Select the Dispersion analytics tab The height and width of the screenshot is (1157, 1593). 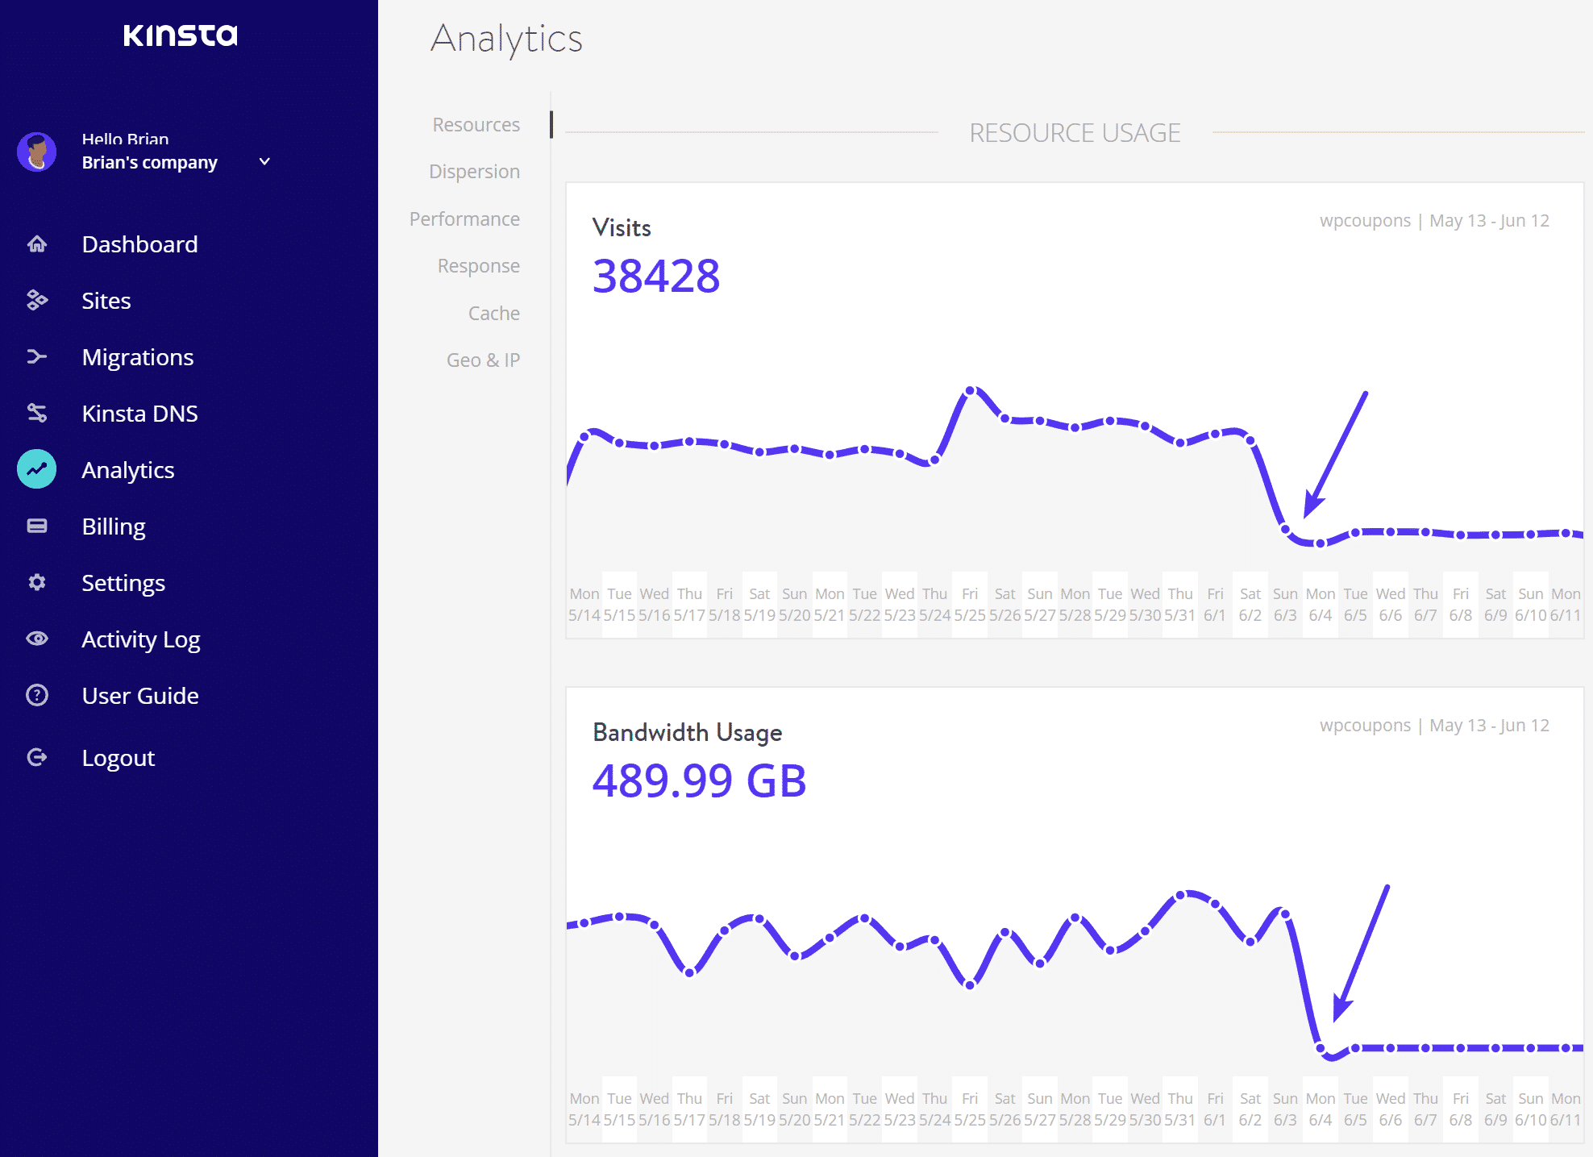(x=475, y=171)
